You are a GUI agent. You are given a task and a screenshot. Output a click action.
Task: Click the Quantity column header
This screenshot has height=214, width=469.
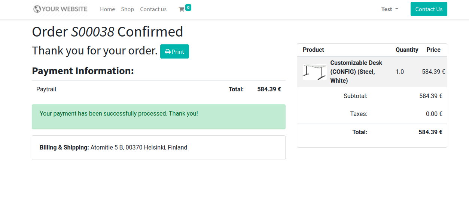tap(407, 50)
